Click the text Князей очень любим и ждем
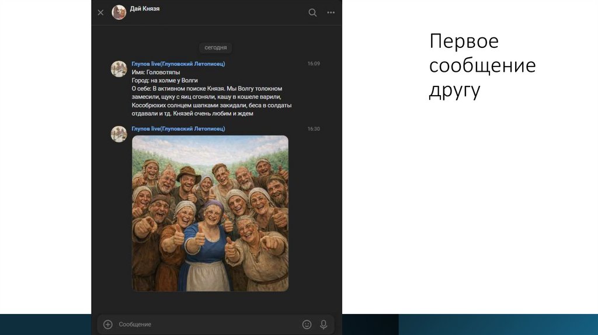This screenshot has width=598, height=335. 213,114
